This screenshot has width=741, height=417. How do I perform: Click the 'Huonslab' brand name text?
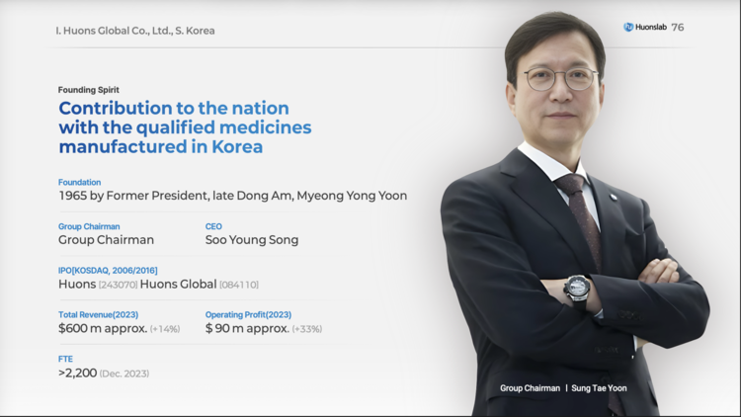(651, 28)
